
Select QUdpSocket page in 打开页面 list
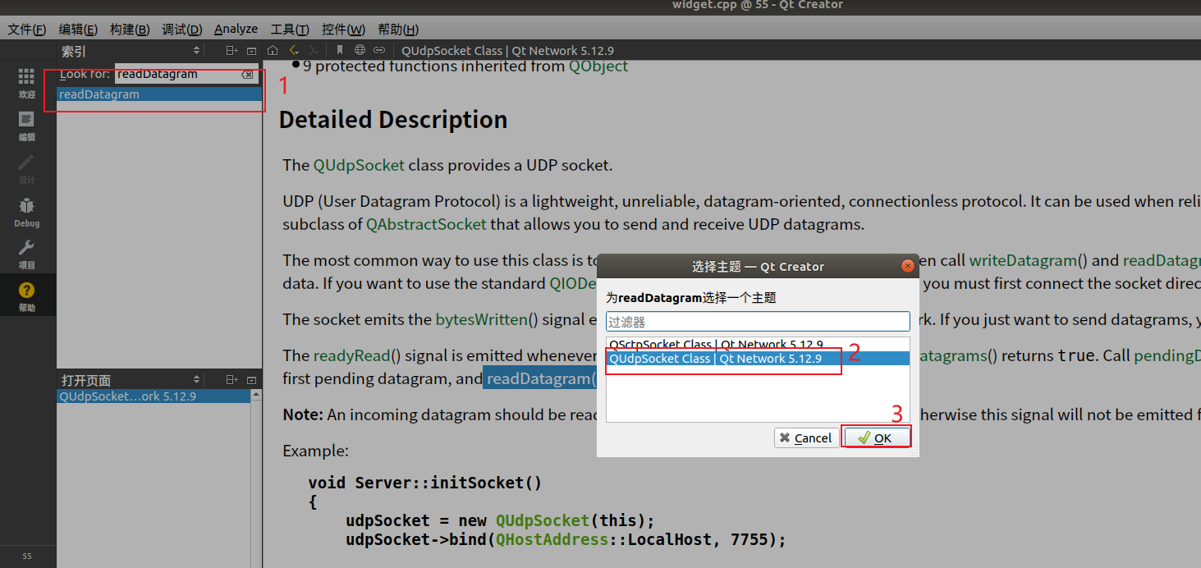(x=154, y=396)
